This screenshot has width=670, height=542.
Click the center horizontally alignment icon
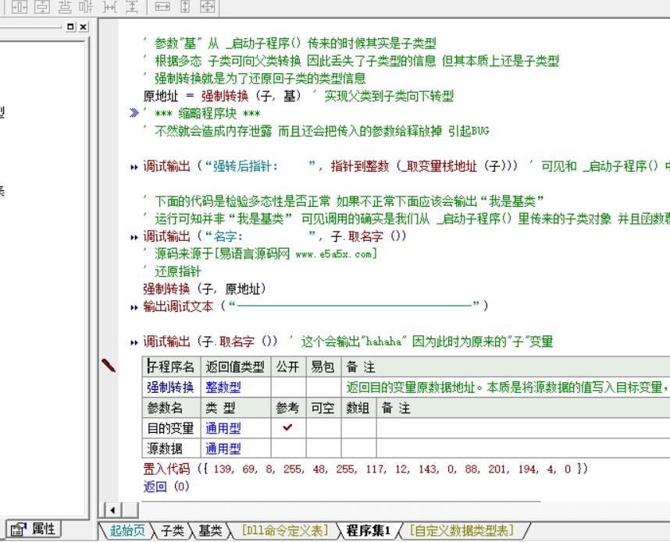[x=20, y=7]
